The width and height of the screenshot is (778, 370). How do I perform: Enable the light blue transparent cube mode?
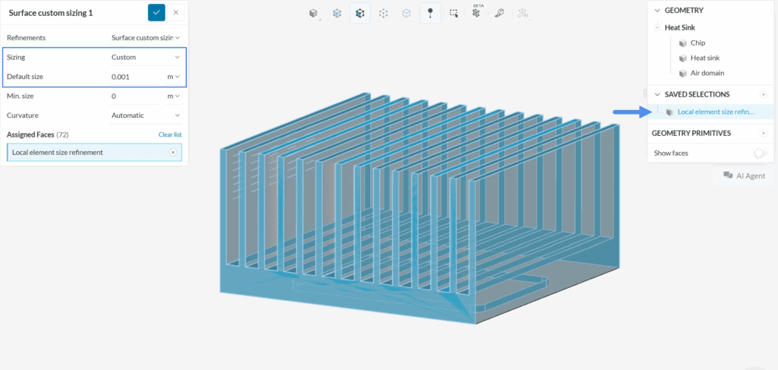coord(406,14)
